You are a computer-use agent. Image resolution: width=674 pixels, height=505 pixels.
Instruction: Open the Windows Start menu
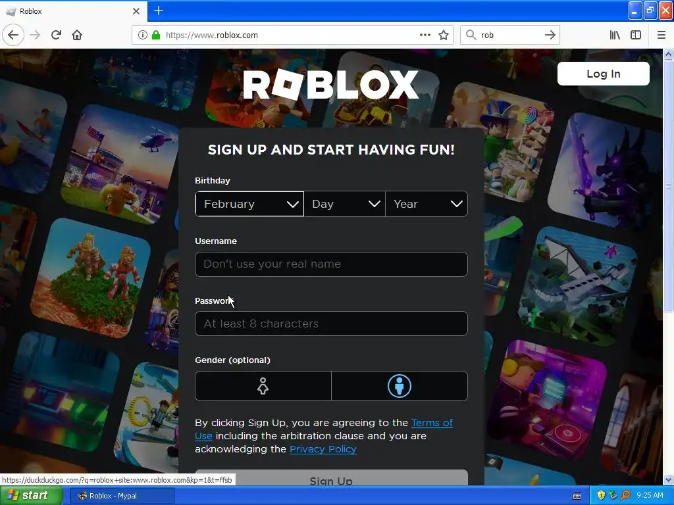pyautogui.click(x=32, y=496)
